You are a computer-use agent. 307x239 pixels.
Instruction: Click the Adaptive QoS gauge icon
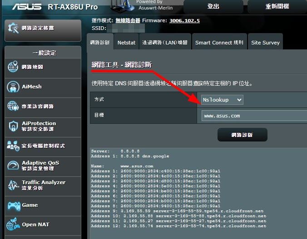pyautogui.click(x=13, y=166)
